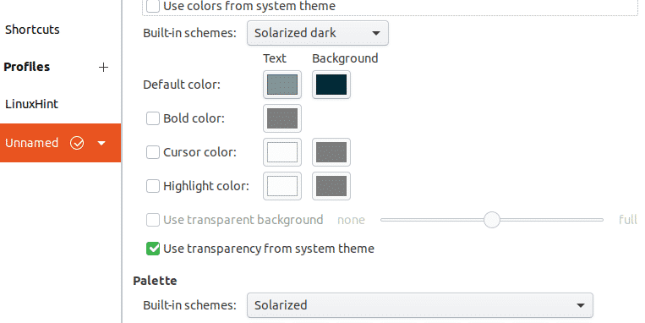Click the default profile checkmark icon
645x323 pixels.
[77, 143]
